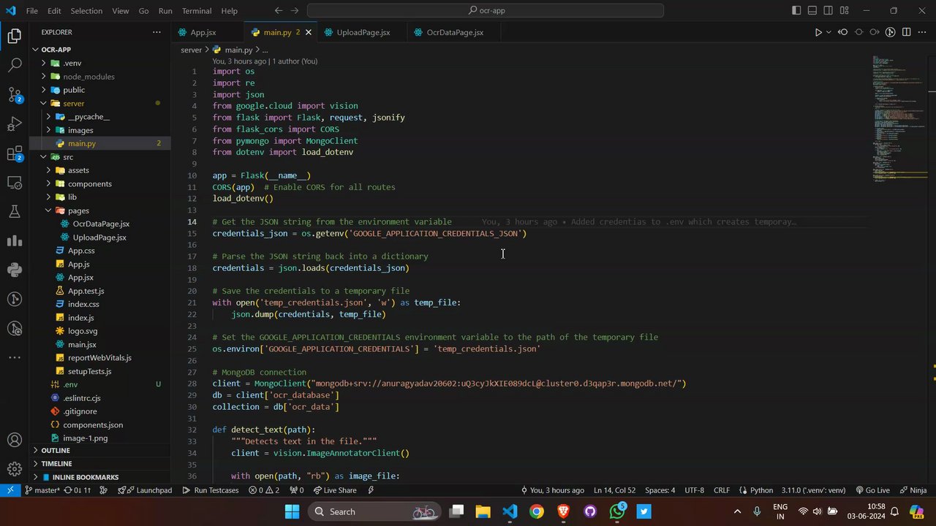Open the Remote Explorer view

click(x=15, y=183)
